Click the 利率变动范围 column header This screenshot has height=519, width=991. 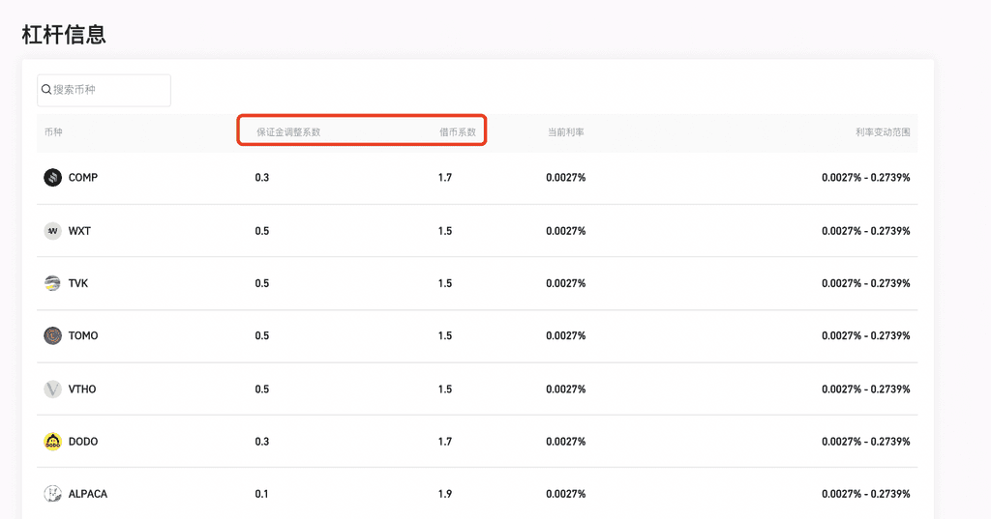click(882, 132)
